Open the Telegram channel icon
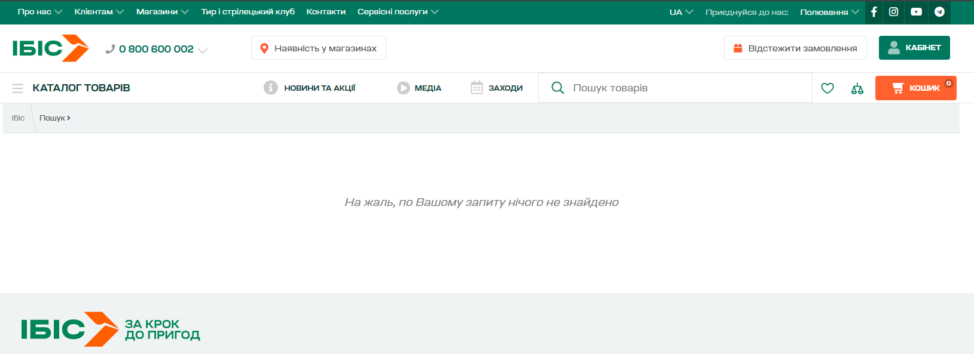Screen dimensions: 974x354 click(x=939, y=12)
